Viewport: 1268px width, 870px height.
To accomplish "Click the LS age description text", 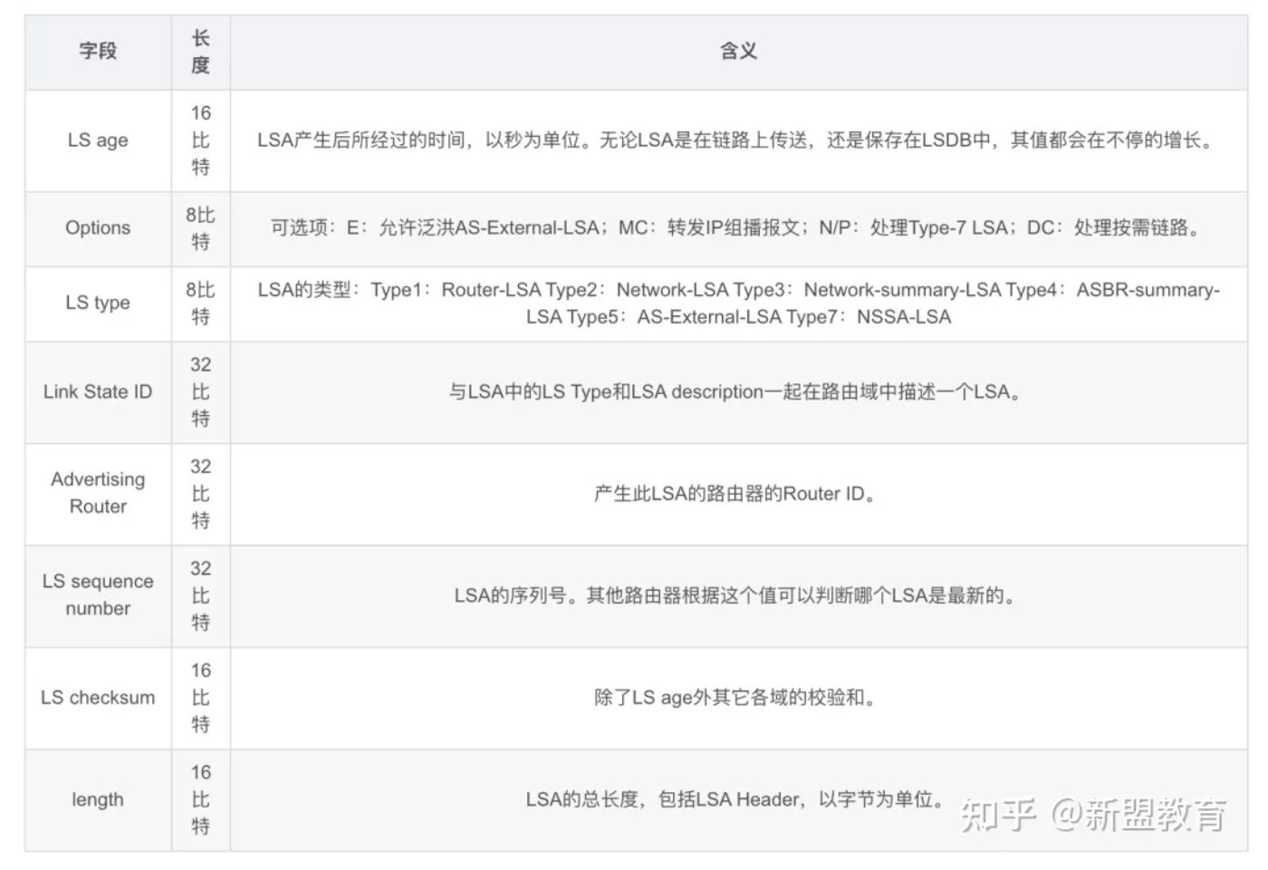I will 737,140.
